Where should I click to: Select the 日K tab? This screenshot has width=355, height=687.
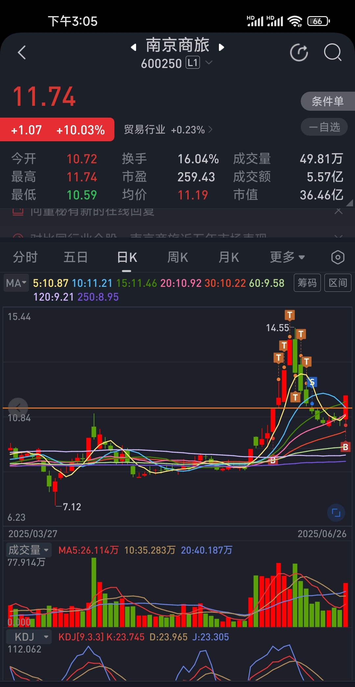(x=127, y=257)
